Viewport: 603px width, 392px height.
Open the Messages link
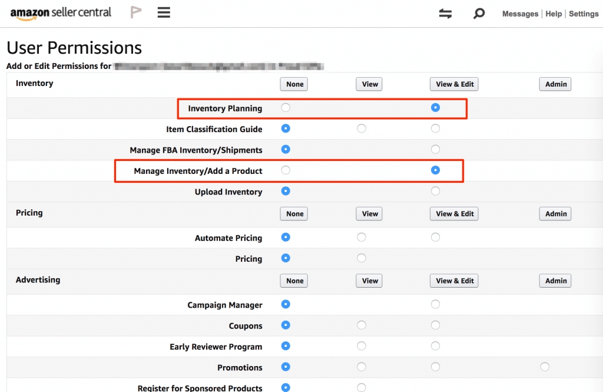click(x=520, y=14)
